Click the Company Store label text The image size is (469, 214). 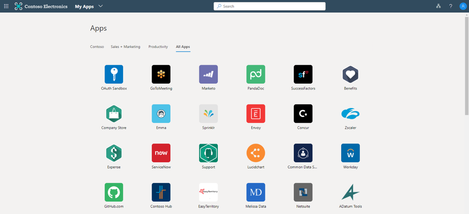114,128
